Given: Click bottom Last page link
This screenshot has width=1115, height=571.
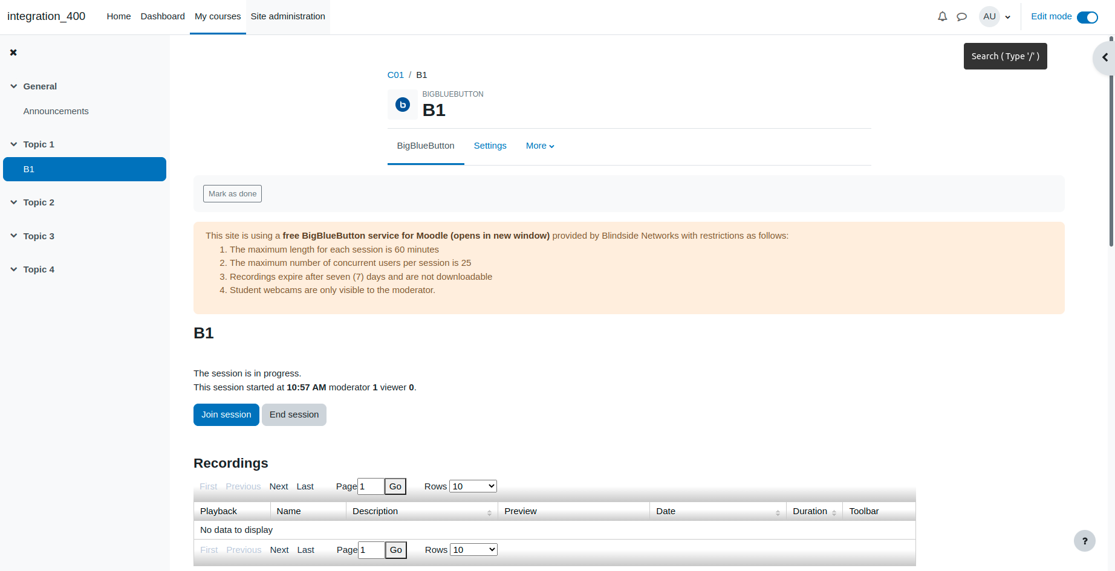Looking at the screenshot, I should (x=305, y=550).
